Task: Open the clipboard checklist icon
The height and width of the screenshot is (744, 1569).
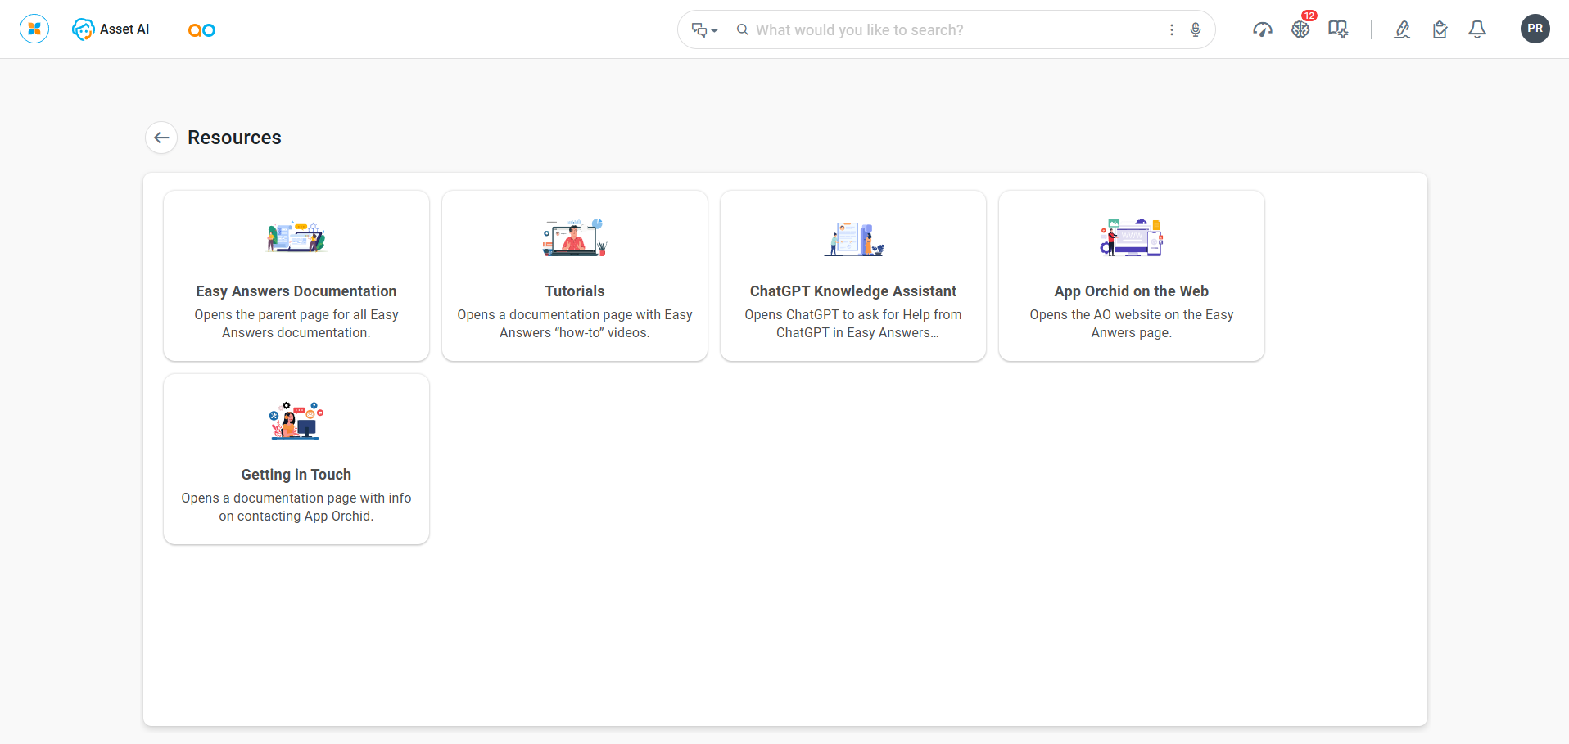Action: tap(1440, 30)
